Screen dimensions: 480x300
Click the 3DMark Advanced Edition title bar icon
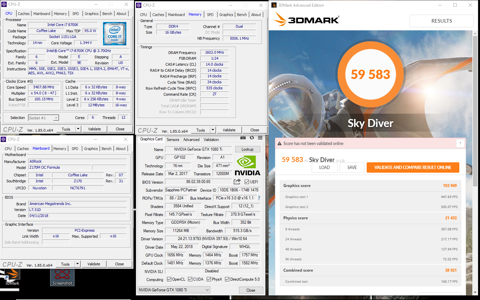[274, 5]
